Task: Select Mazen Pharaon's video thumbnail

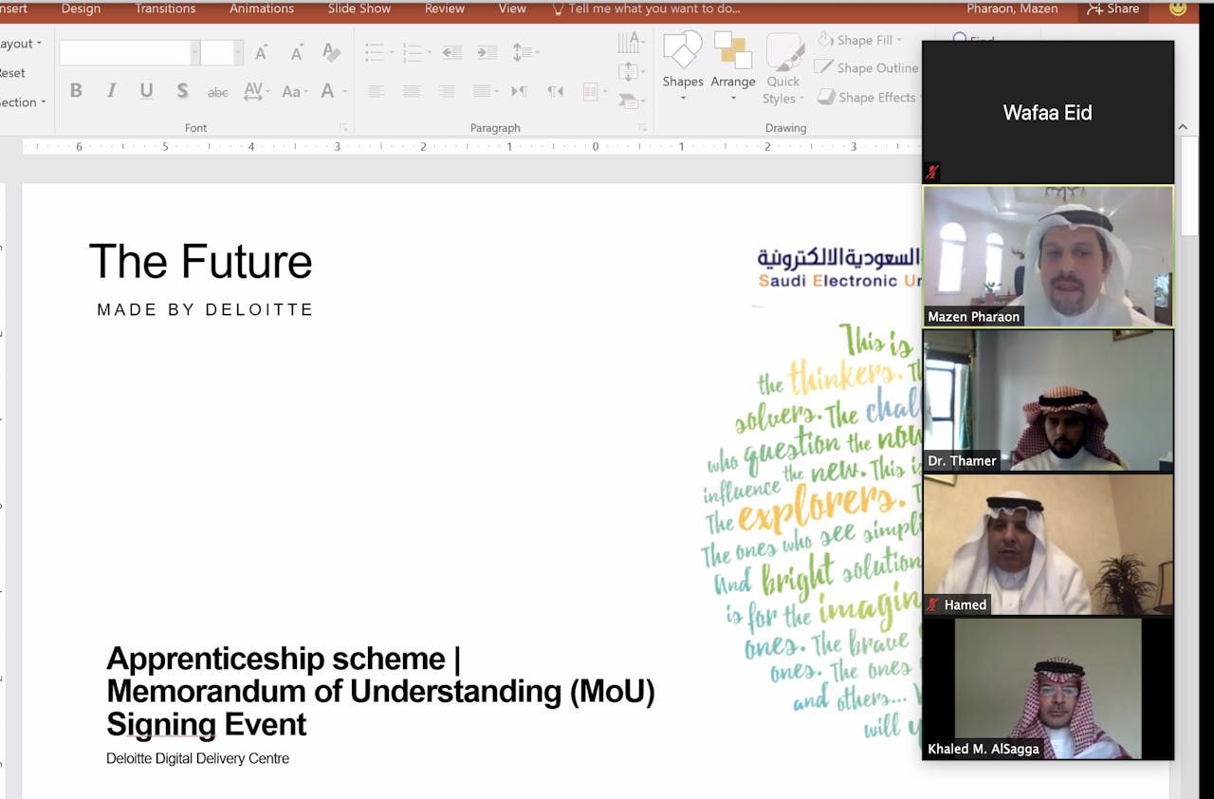Action: [1048, 256]
